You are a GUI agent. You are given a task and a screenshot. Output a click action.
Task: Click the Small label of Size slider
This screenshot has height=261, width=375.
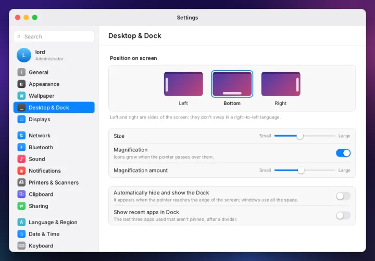[265, 136]
